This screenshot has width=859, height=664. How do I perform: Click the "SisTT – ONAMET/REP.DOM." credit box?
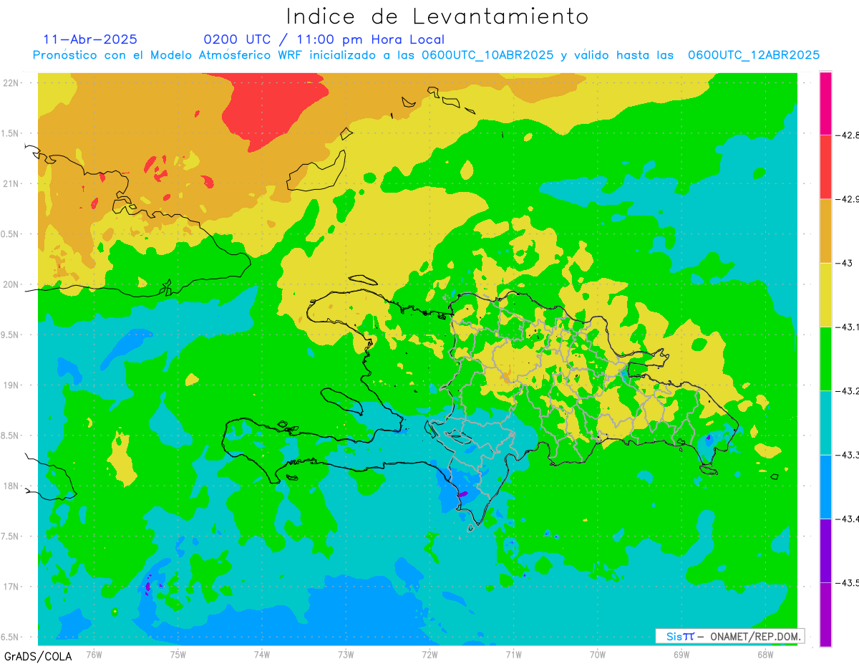tap(729, 636)
